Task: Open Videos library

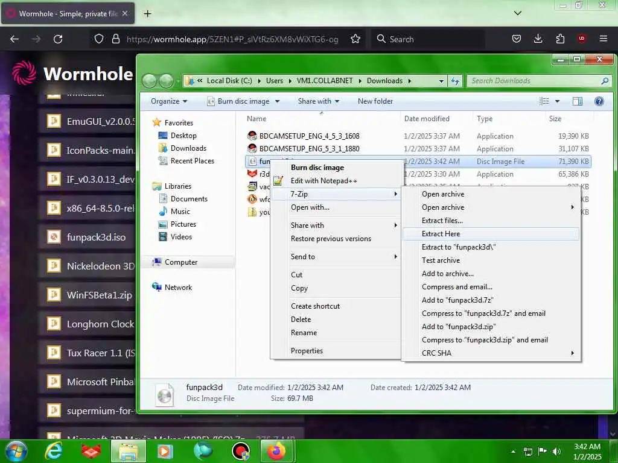Action: coord(176,236)
